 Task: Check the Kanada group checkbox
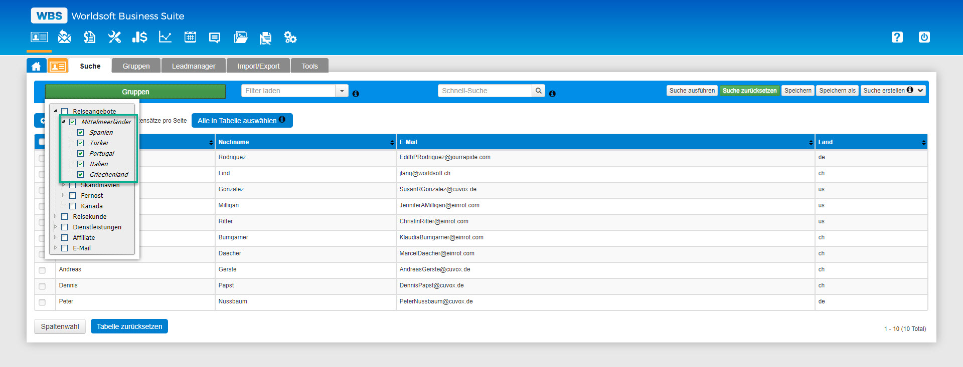click(x=73, y=206)
